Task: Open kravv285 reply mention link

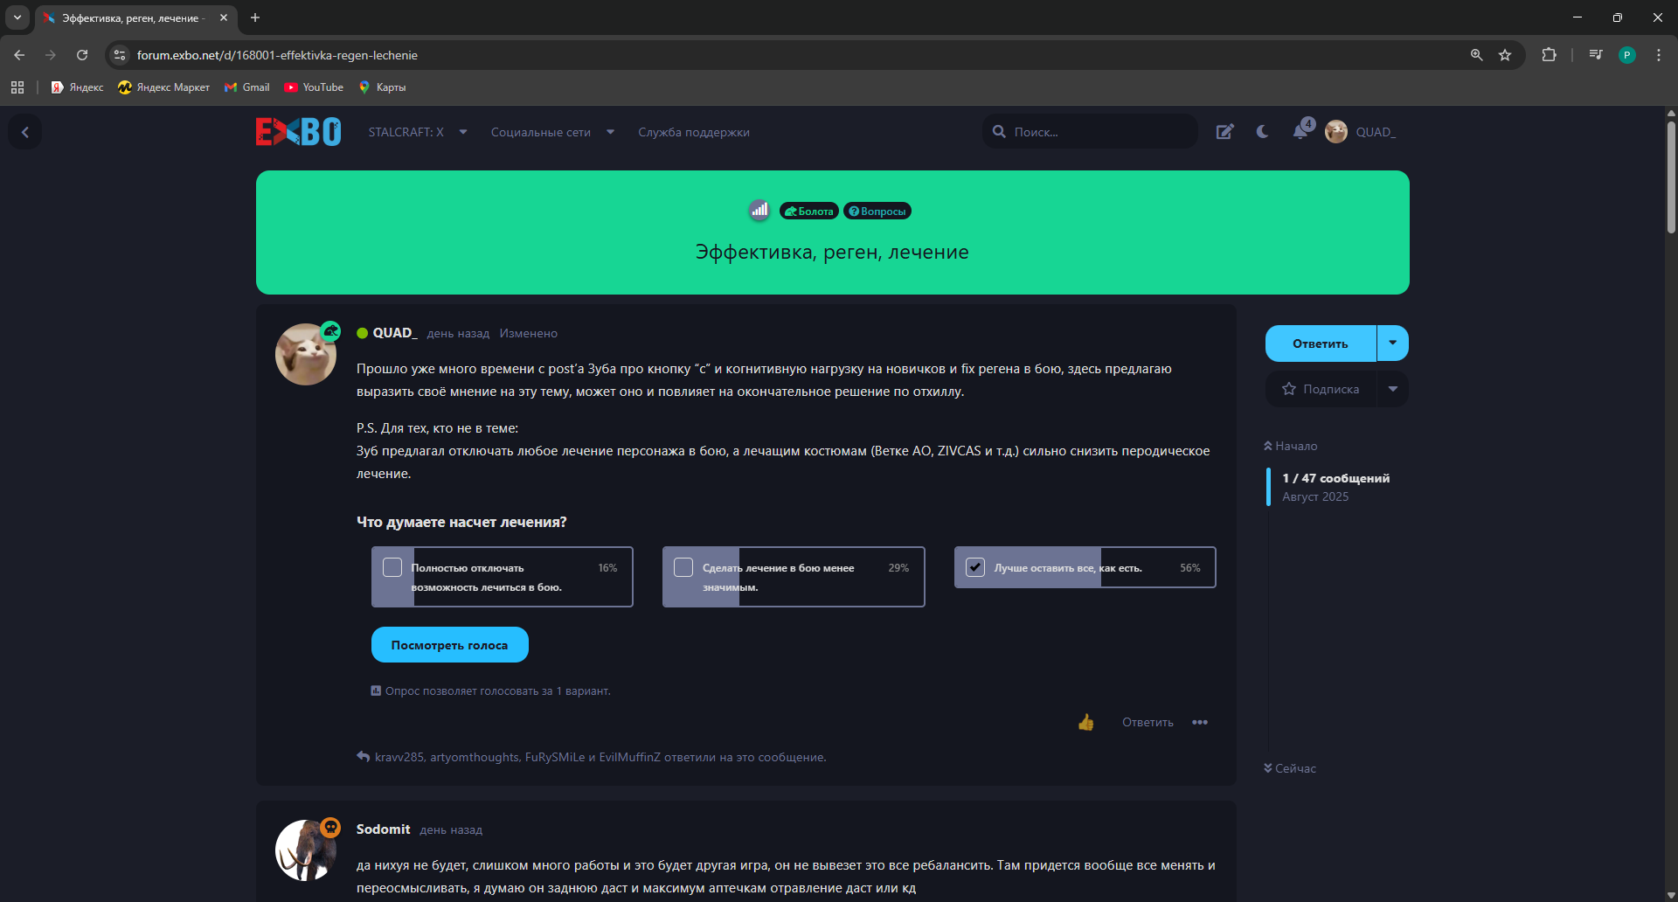Action: pos(399,757)
